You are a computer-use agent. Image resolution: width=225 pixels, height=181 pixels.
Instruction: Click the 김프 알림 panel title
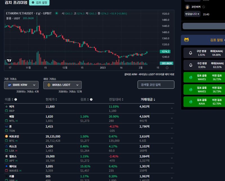217,40
